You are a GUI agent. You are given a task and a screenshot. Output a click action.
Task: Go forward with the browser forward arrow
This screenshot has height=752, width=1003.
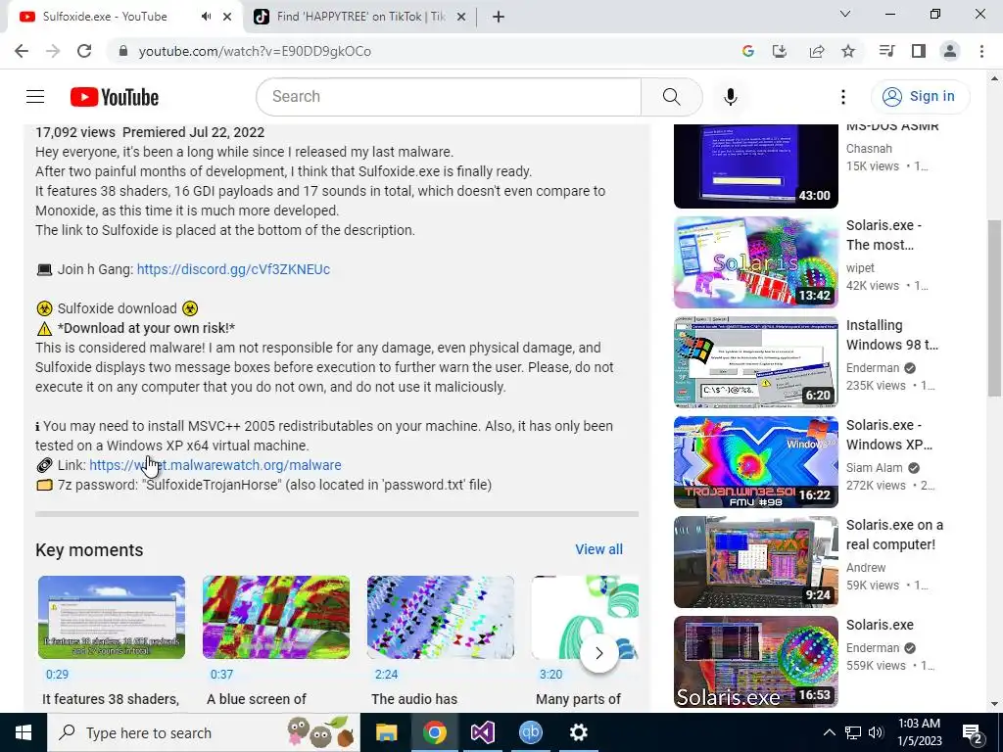(53, 51)
